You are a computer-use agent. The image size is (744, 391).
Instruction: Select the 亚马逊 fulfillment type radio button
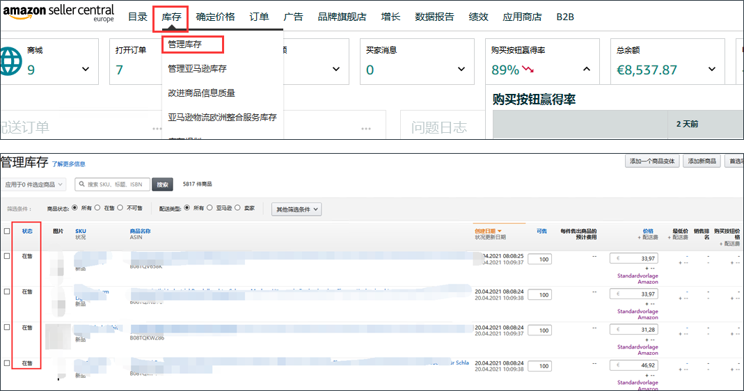pos(209,208)
